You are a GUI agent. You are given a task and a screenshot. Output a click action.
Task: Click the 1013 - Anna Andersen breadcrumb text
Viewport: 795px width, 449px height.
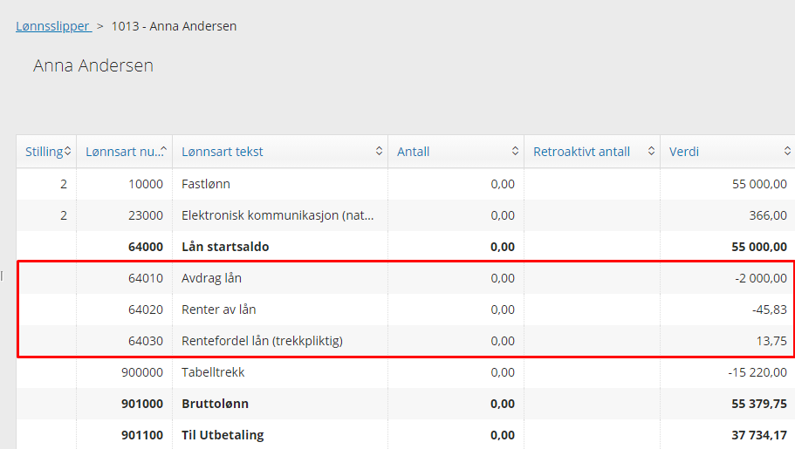(174, 26)
